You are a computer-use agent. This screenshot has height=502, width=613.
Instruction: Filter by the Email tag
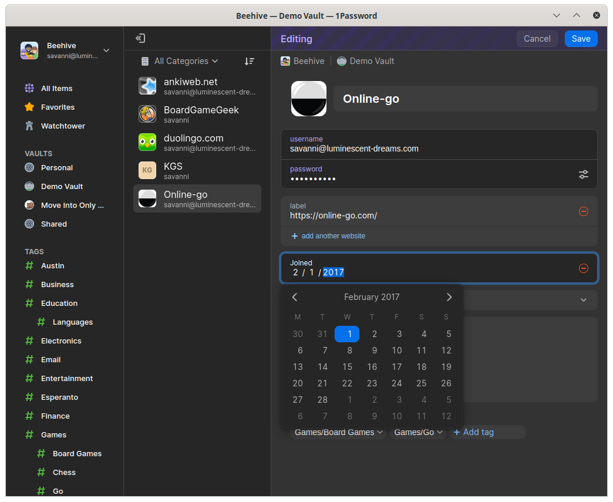(x=51, y=360)
